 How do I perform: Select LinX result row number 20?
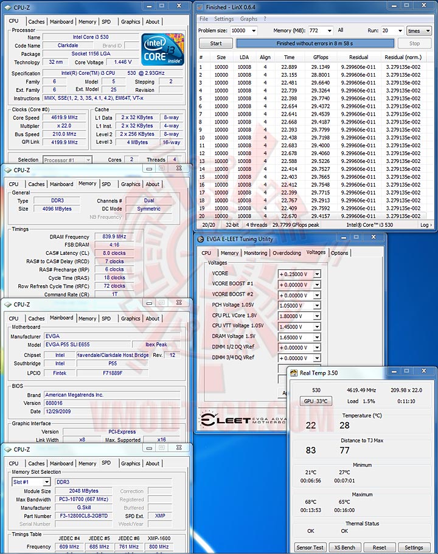pos(311,216)
